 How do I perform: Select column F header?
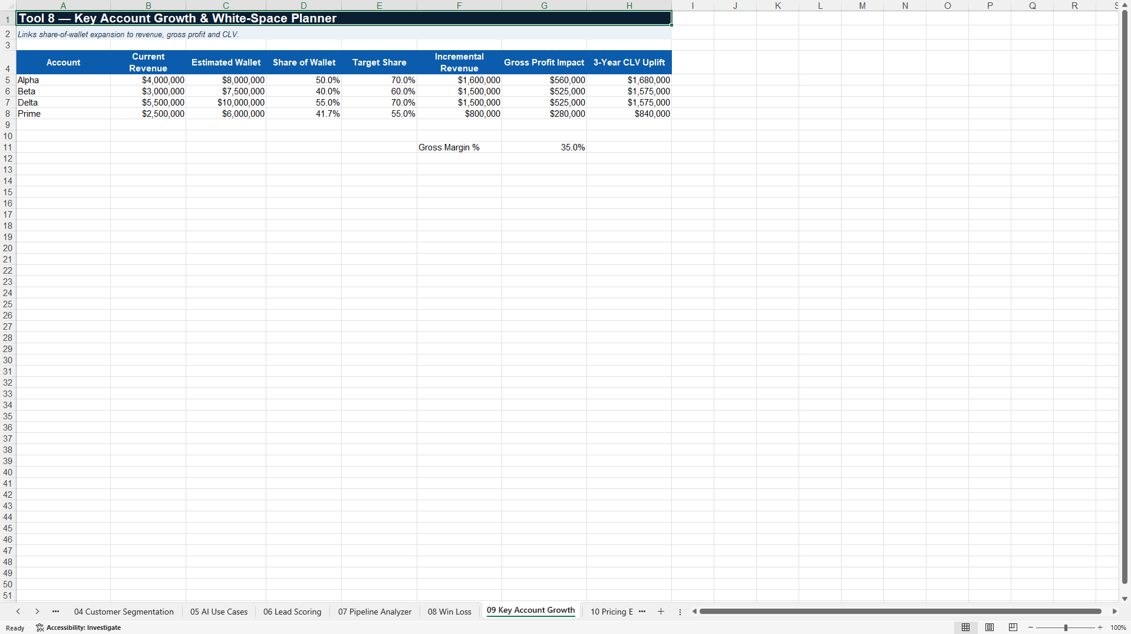coord(459,5)
